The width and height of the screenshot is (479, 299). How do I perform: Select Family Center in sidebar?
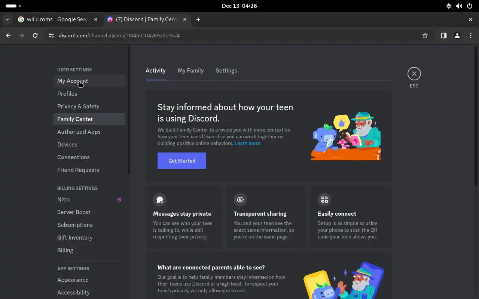coord(89,119)
